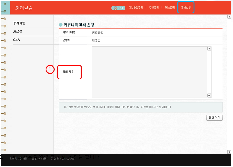Open the Q&A board in sidebar
This screenshot has width=233, height=167.
tap(16, 40)
